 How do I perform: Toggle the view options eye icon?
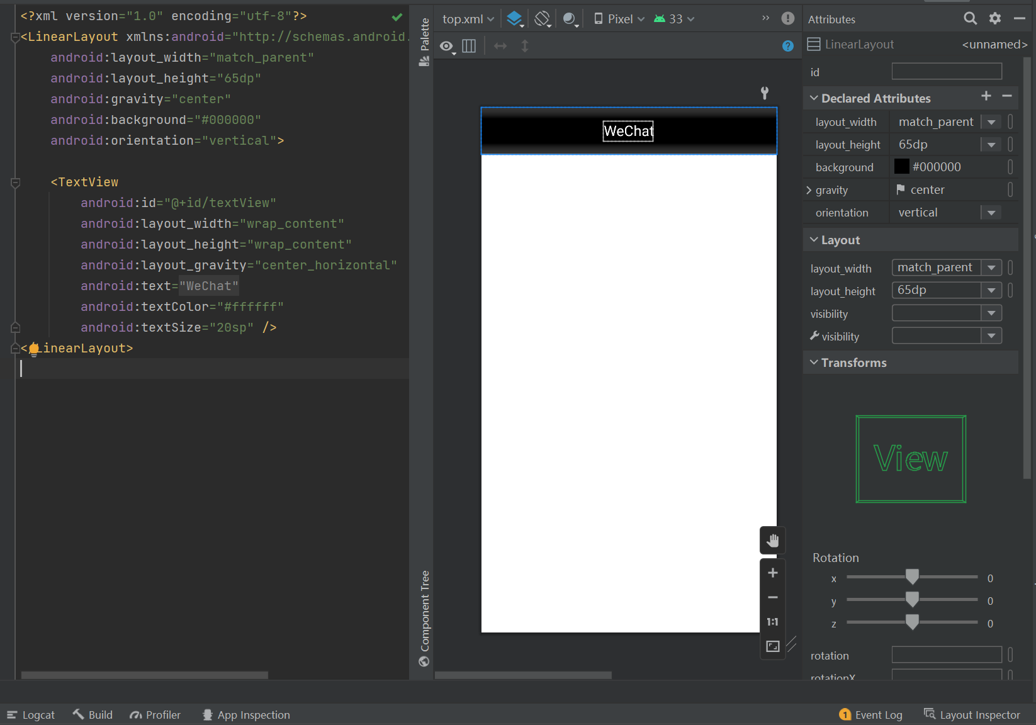[x=446, y=46]
